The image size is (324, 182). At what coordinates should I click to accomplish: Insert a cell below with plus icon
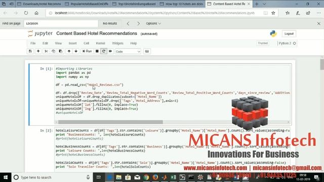pyautogui.click(x=38, y=51)
